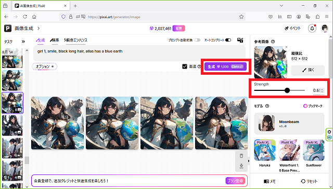
Task: Adjust the Strength slider handle
Action: 287,90
